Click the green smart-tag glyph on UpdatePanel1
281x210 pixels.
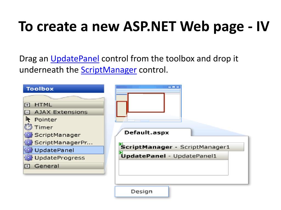pyautogui.click(x=121, y=153)
